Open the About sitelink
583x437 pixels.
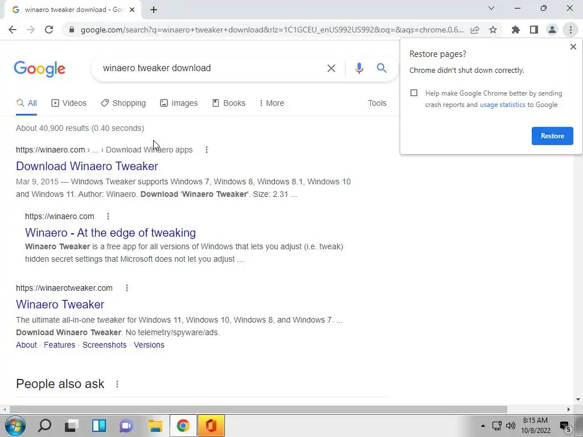(26, 345)
